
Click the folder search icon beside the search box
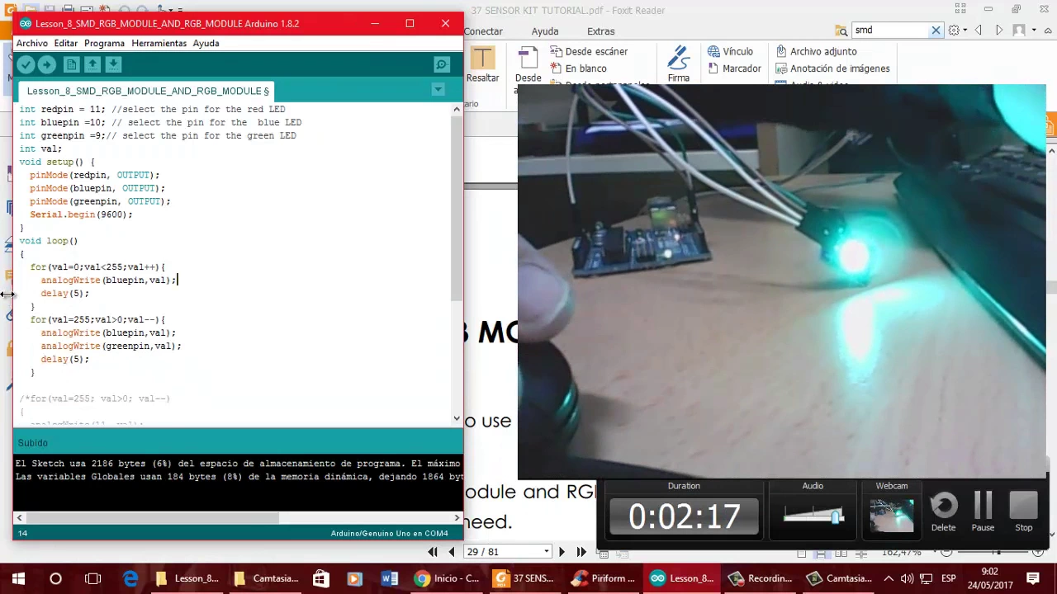[841, 31]
